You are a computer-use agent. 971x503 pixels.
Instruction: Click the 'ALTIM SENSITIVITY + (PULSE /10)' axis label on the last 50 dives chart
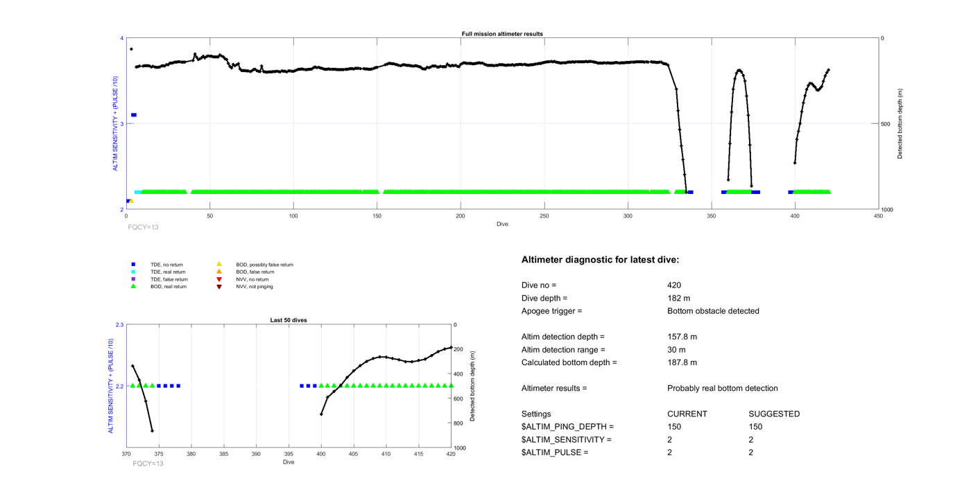[x=111, y=386]
